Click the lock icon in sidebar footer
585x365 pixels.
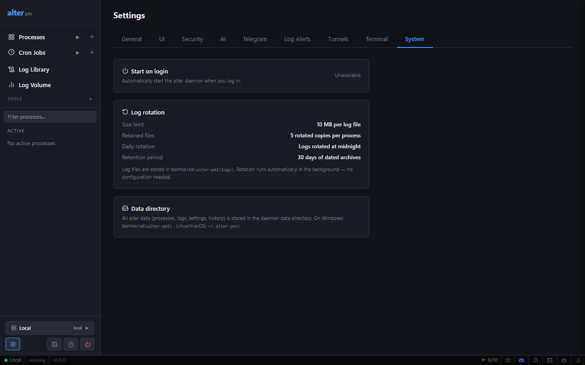click(71, 344)
